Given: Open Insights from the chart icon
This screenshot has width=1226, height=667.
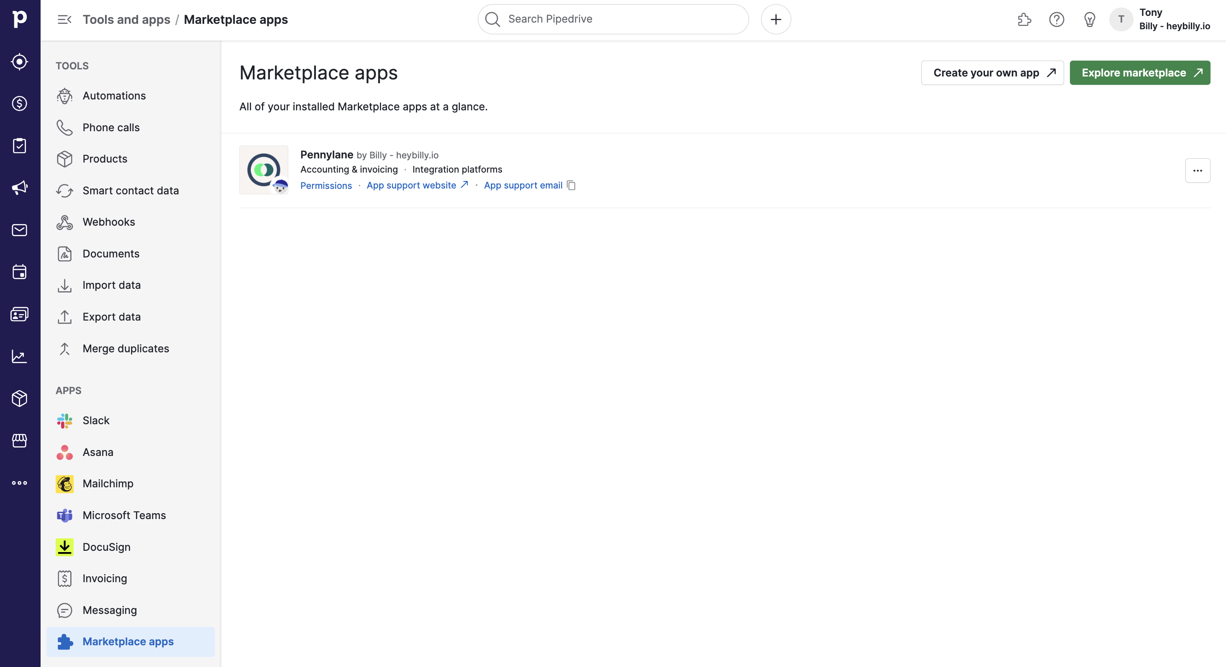Looking at the screenshot, I should [20, 356].
